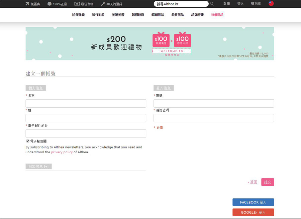
Task: Open the Taiwan flag region selector
Action: (x=271, y=3)
